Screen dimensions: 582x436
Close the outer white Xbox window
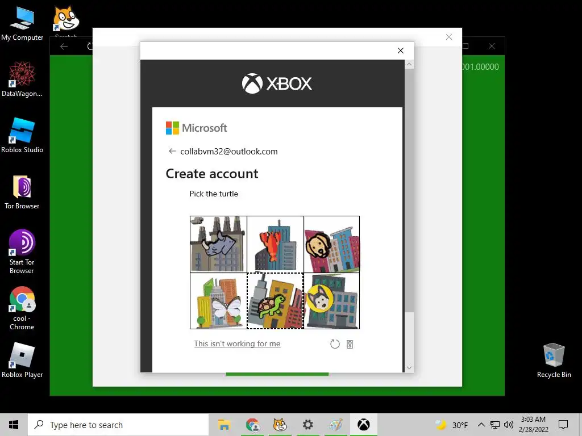pos(449,37)
